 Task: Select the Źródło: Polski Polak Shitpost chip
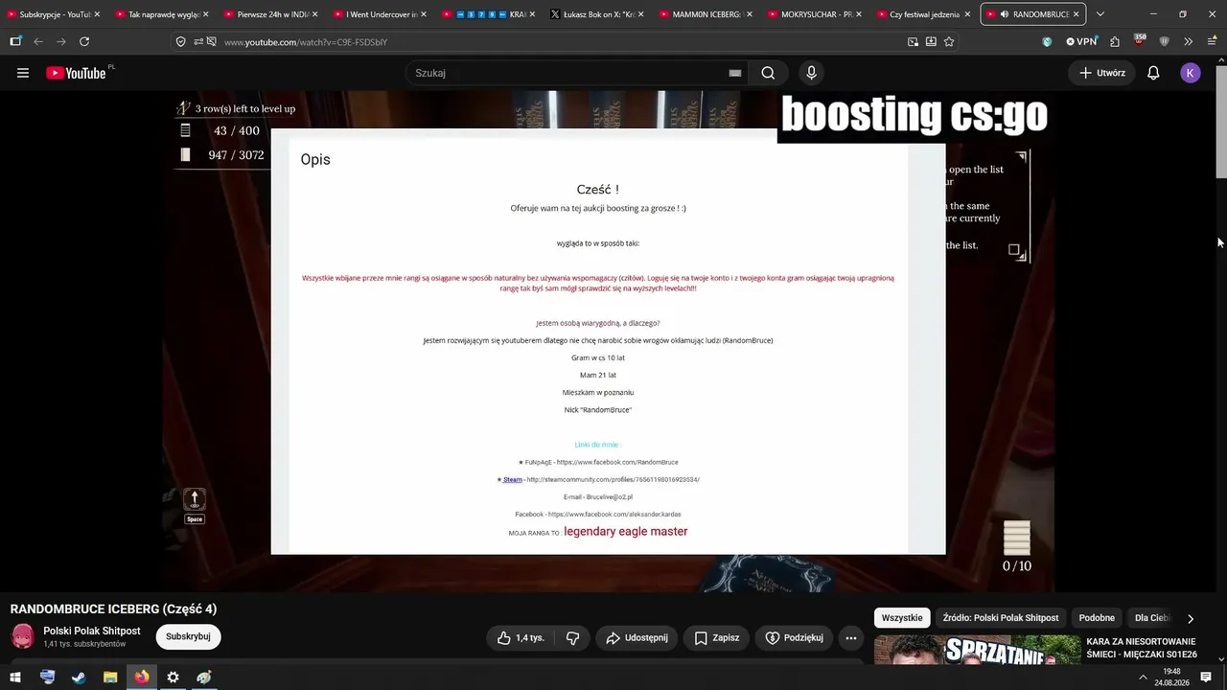tap(1001, 619)
